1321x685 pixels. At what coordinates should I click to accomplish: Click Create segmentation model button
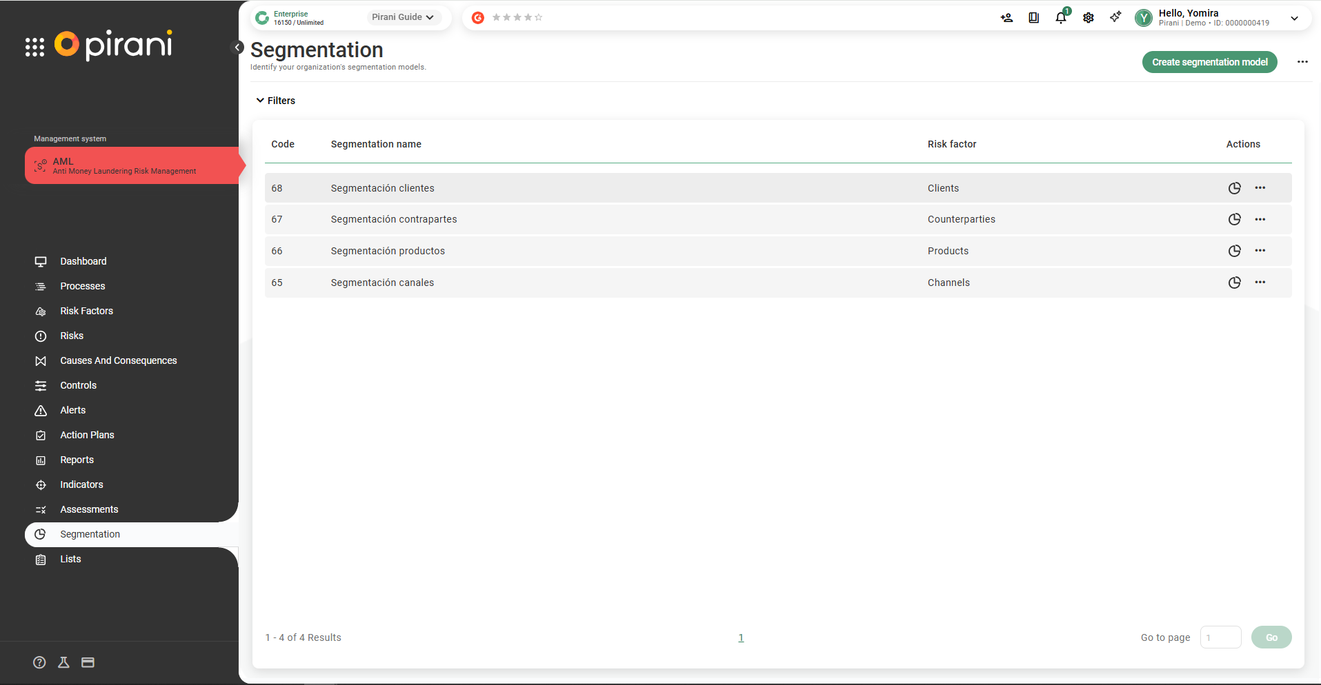pyautogui.click(x=1209, y=62)
